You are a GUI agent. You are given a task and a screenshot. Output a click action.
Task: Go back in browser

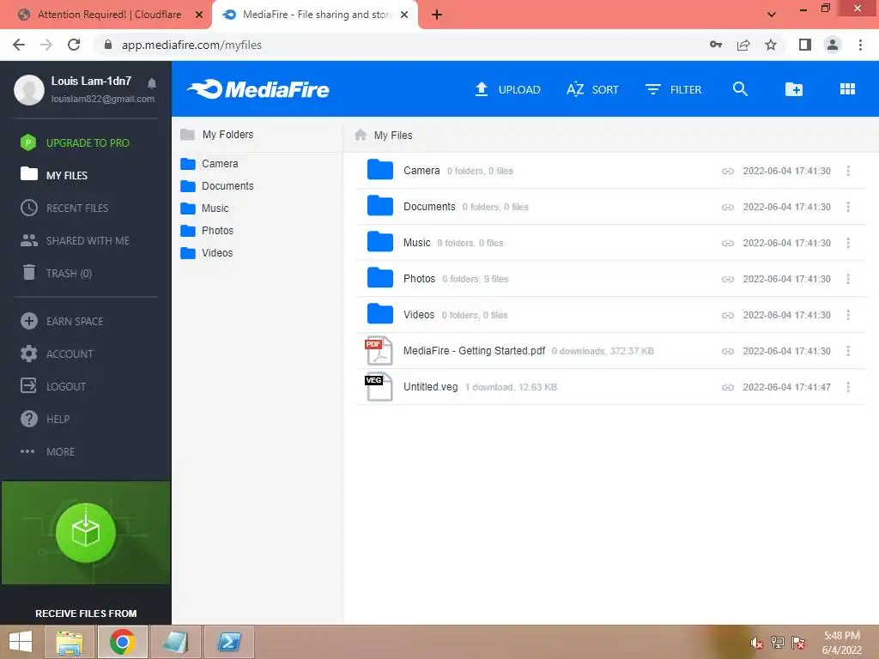(x=19, y=45)
